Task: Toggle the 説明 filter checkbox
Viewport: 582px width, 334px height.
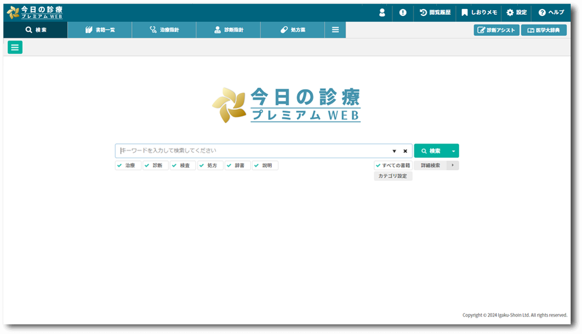Action: point(265,165)
